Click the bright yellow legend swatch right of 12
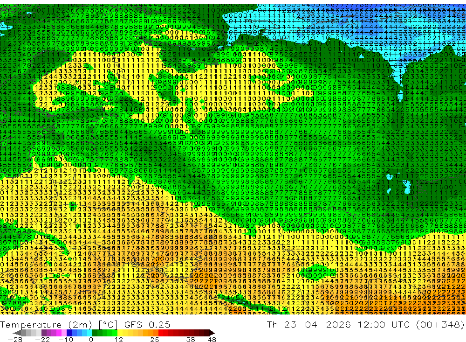 pos(120,333)
